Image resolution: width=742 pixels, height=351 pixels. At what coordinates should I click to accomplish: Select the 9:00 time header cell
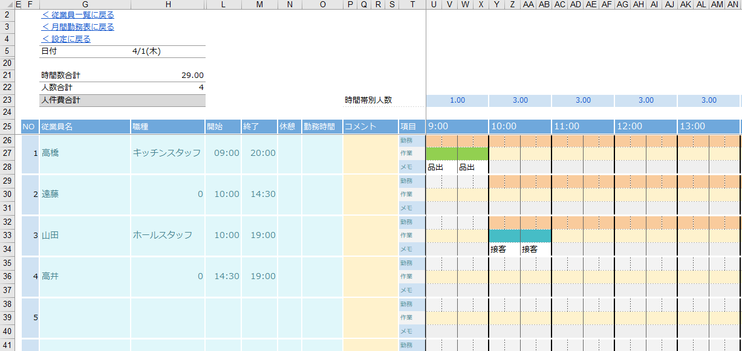pos(457,126)
